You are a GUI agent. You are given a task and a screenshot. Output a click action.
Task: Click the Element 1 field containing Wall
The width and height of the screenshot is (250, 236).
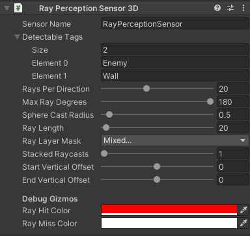(x=175, y=76)
